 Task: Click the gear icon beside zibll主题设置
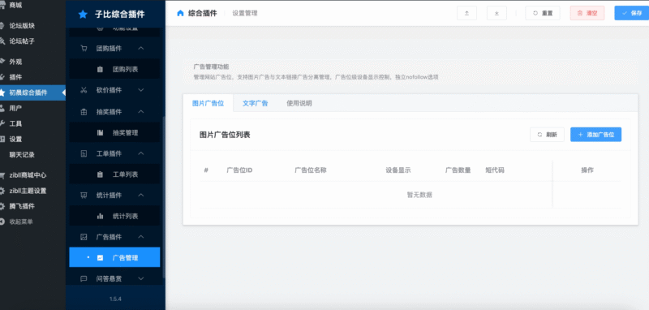[2, 191]
